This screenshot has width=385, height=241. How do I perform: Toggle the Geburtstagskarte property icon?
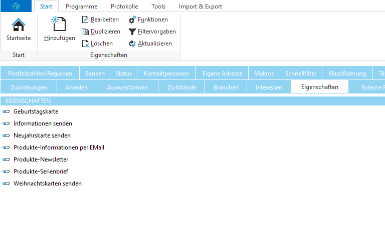(x=6, y=111)
